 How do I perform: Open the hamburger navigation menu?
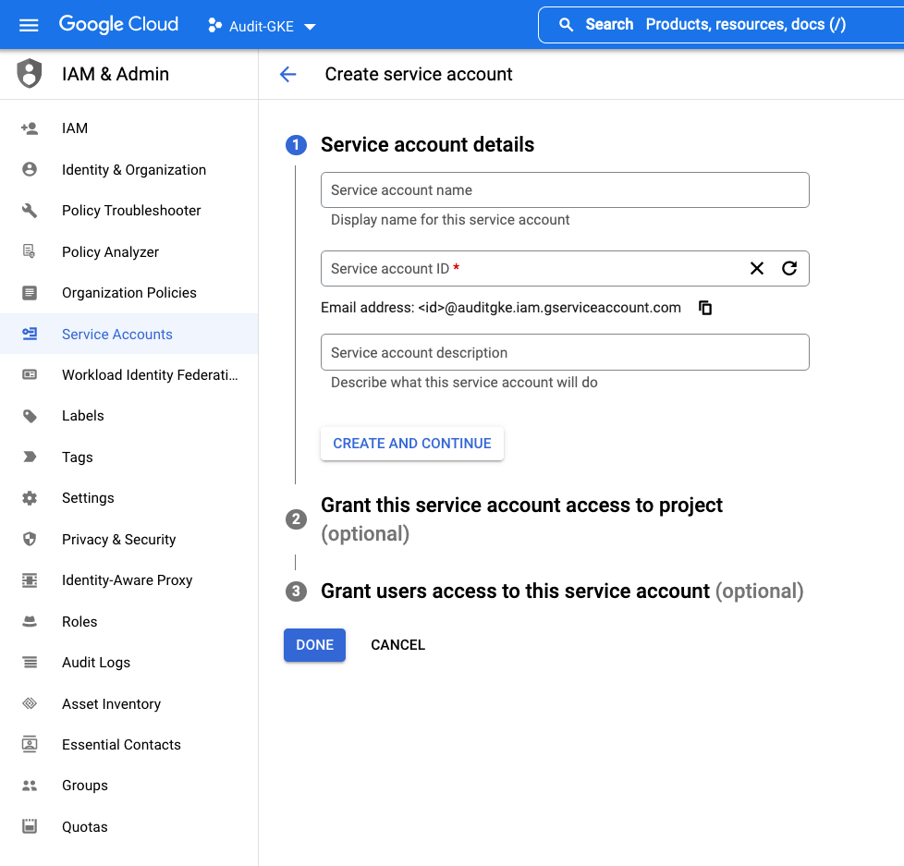30,25
